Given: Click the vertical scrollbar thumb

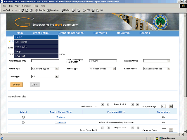Looking at the screenshot, I should (185, 57).
